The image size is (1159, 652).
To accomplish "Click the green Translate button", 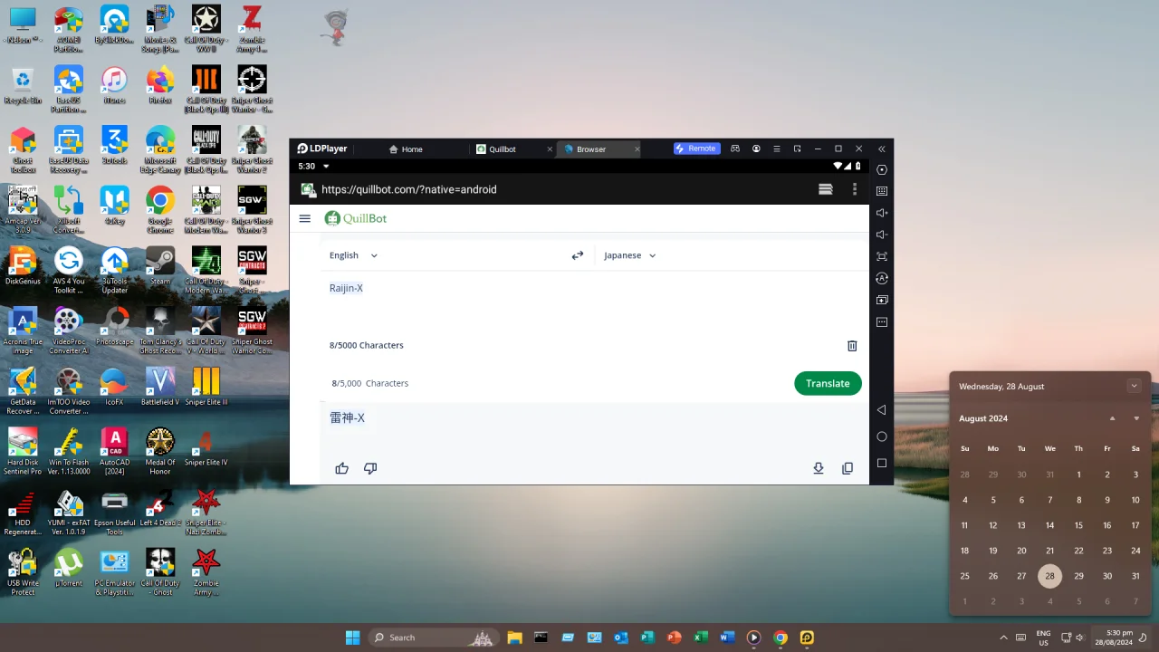I will click(x=828, y=383).
